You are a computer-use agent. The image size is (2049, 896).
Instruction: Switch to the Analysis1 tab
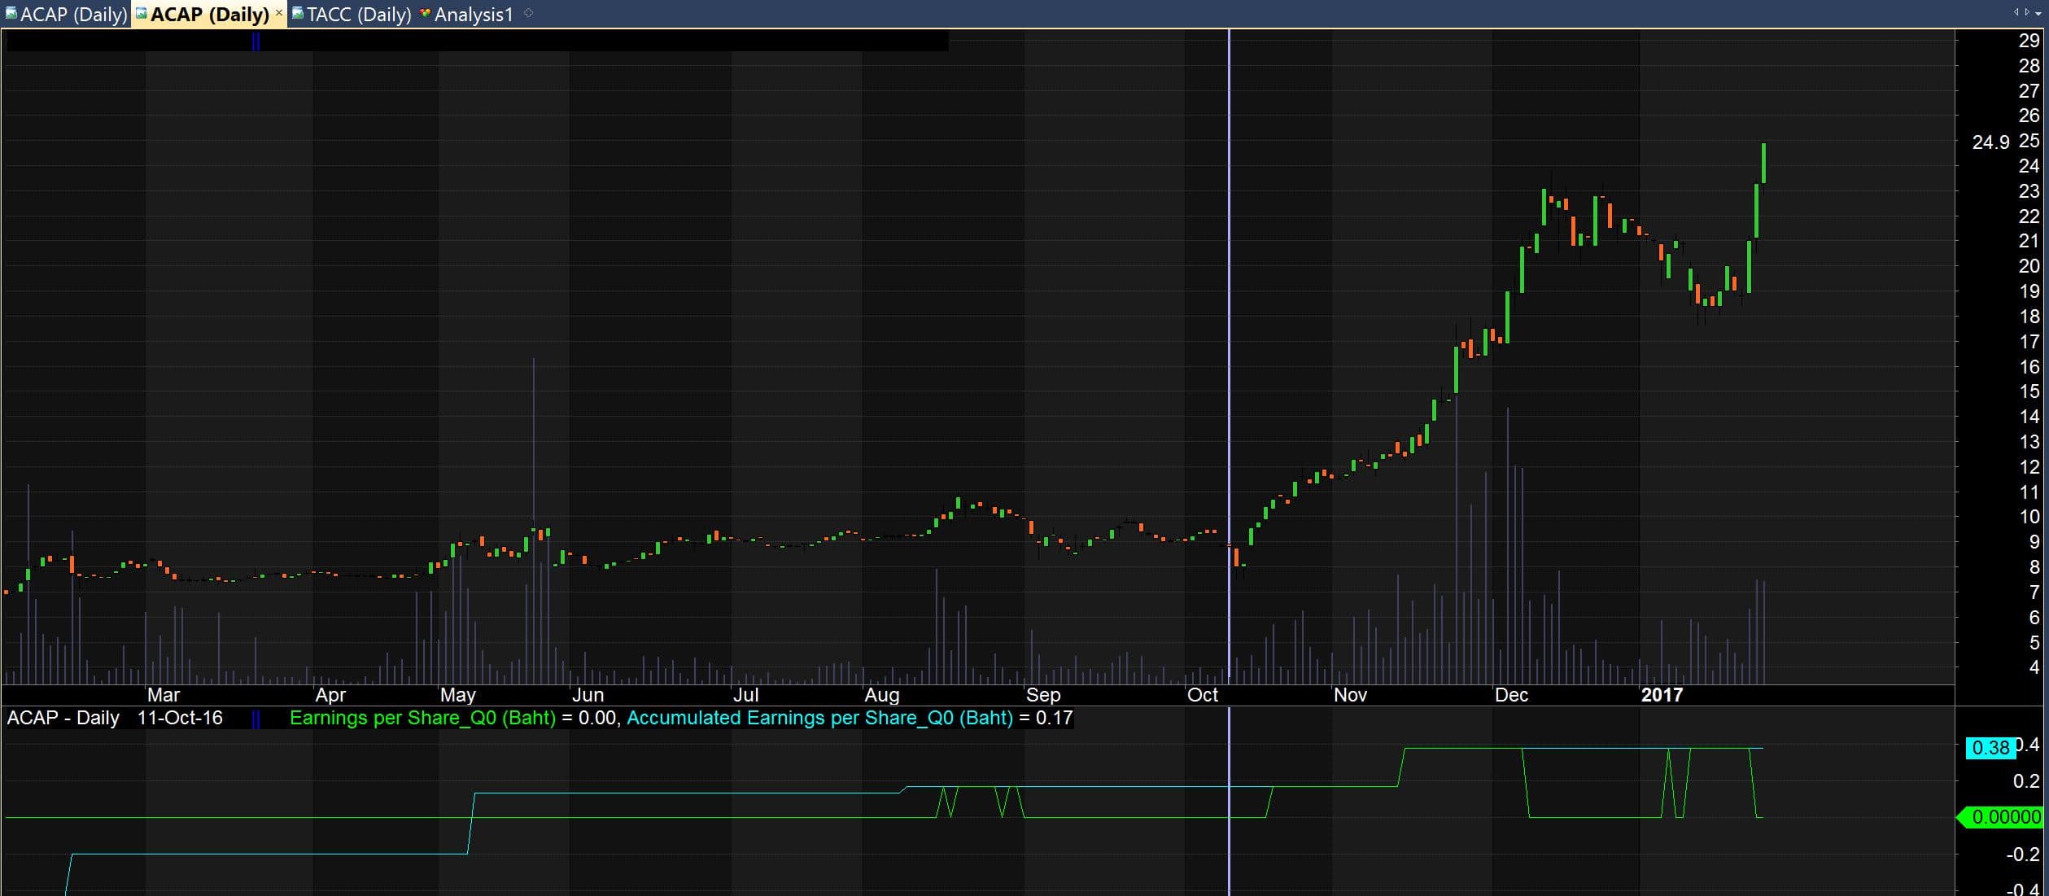point(474,14)
